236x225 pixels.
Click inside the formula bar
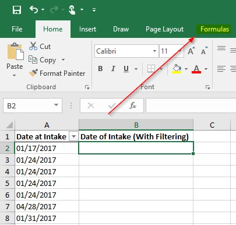(x=191, y=106)
